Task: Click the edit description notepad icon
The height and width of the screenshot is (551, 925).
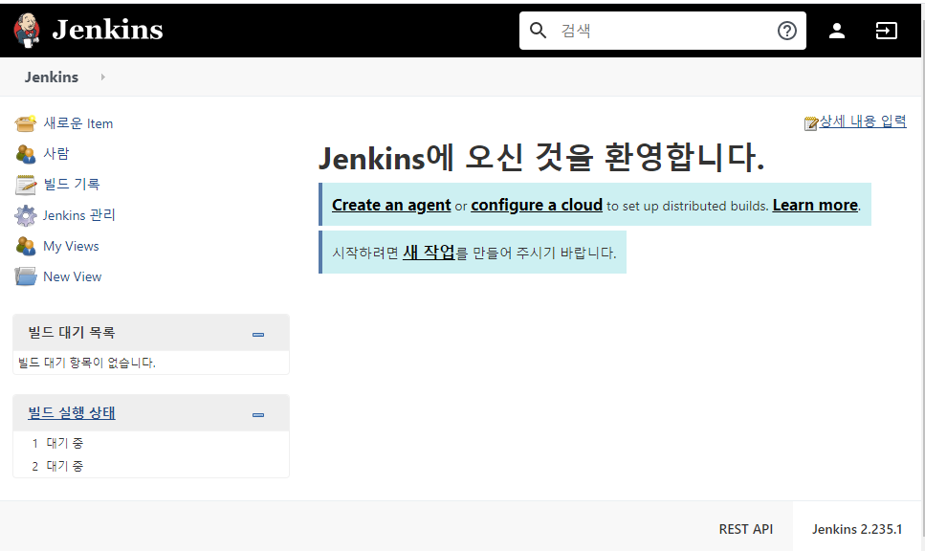Action: 811,122
